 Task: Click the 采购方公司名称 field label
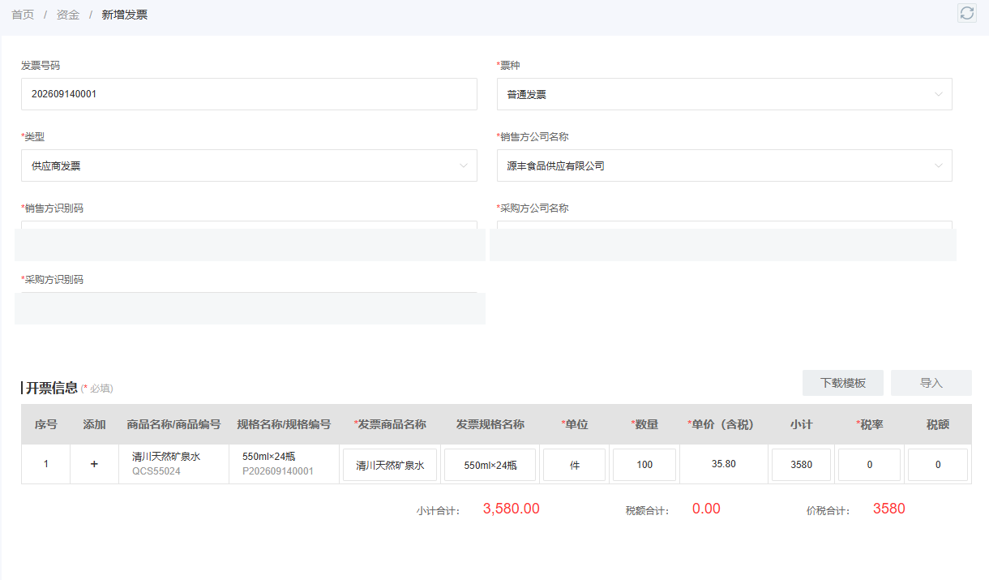point(533,208)
